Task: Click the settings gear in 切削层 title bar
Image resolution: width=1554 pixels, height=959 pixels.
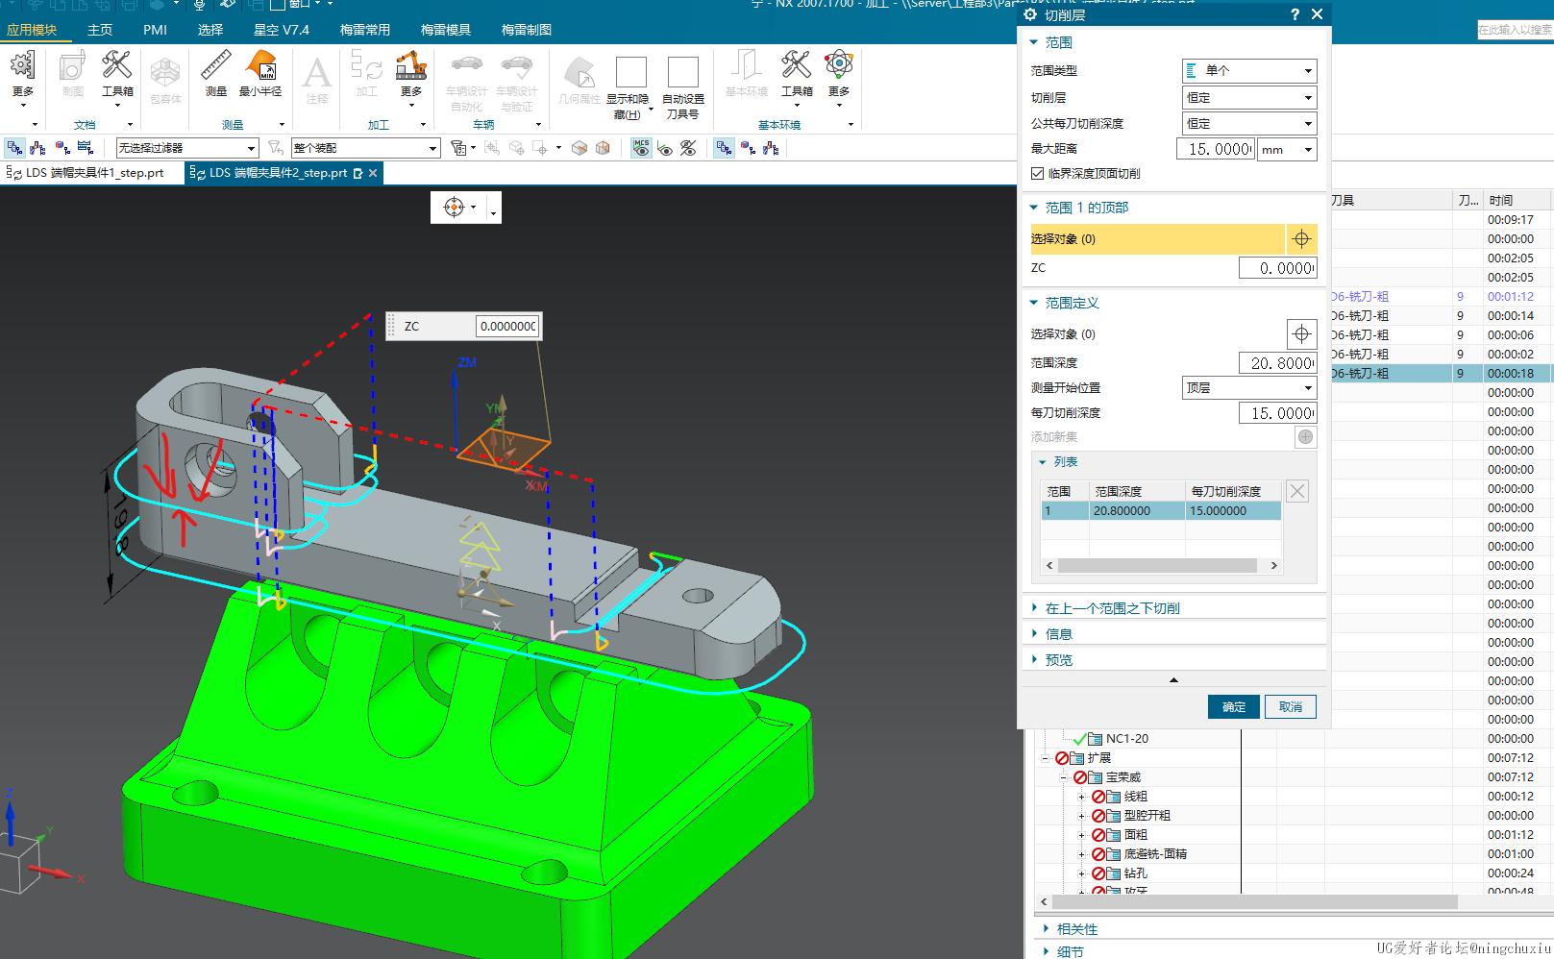Action: pyautogui.click(x=1030, y=14)
